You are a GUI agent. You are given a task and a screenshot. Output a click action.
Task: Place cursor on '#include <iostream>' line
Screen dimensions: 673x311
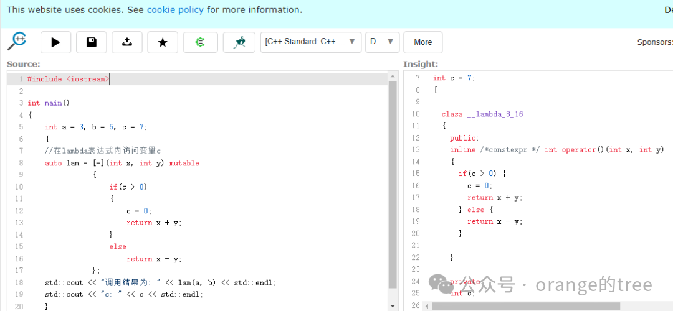coord(69,79)
